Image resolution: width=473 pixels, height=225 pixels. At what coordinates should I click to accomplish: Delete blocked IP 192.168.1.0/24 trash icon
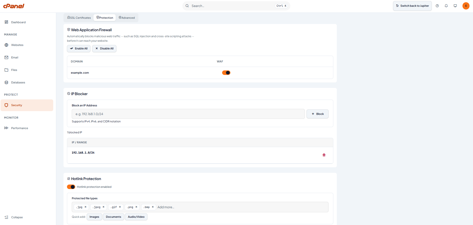click(324, 155)
